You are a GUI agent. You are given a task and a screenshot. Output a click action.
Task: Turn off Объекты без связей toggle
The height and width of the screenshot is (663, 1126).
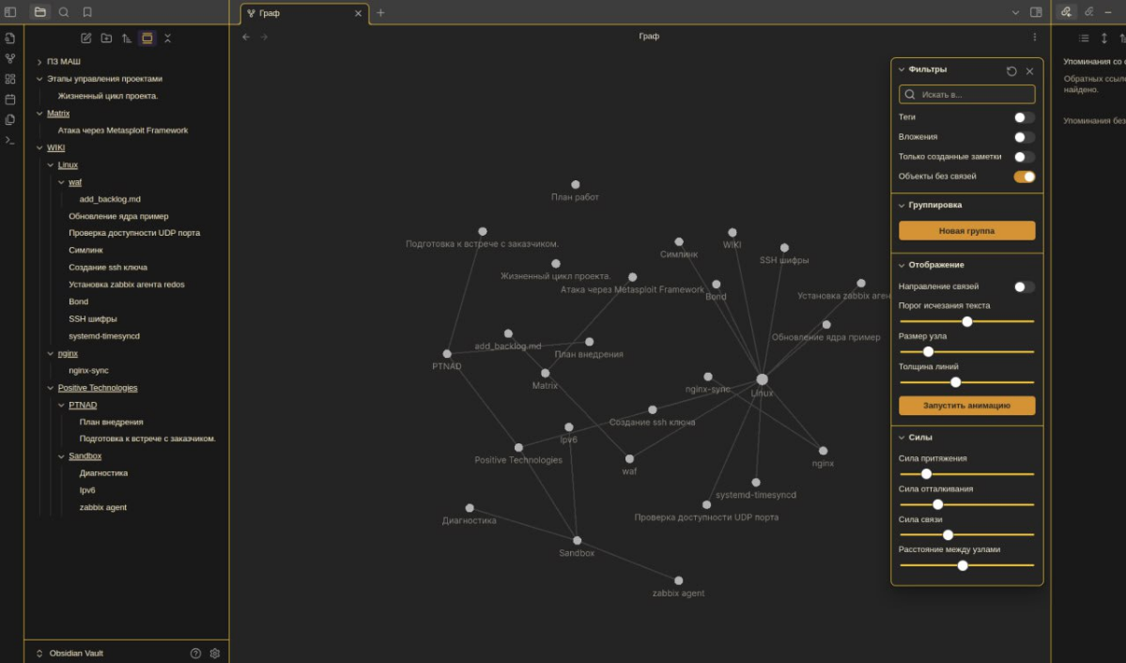1024,177
